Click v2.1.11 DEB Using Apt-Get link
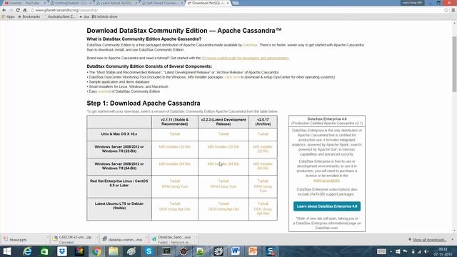457x257 pixels. click(174, 209)
